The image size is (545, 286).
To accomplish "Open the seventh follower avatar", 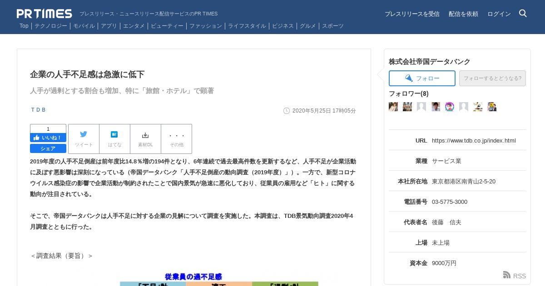I will (478, 107).
